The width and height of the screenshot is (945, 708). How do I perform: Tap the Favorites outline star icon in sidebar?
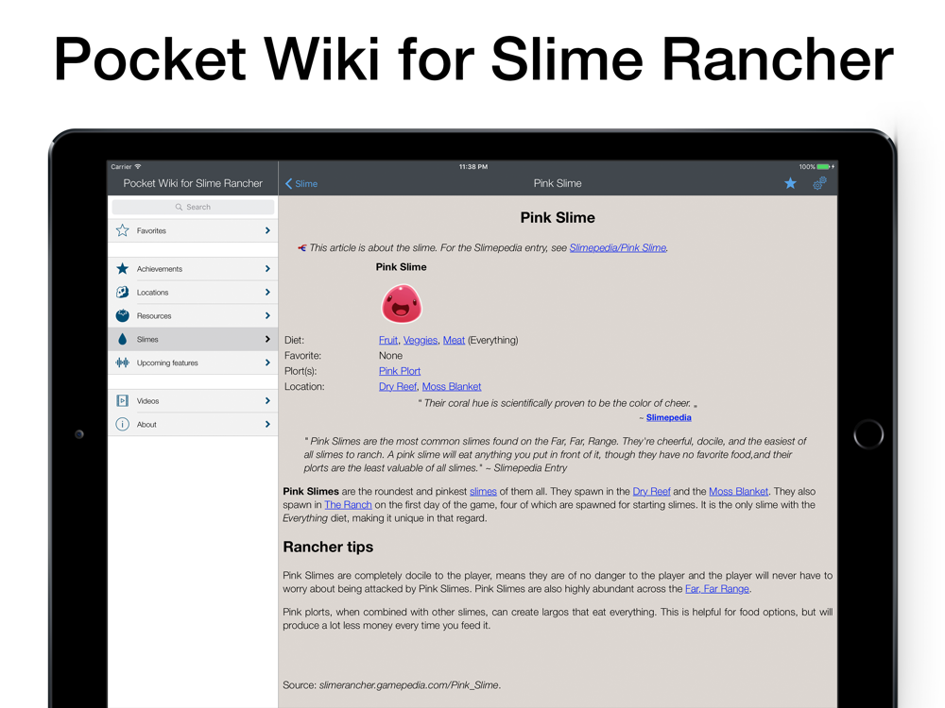(122, 230)
